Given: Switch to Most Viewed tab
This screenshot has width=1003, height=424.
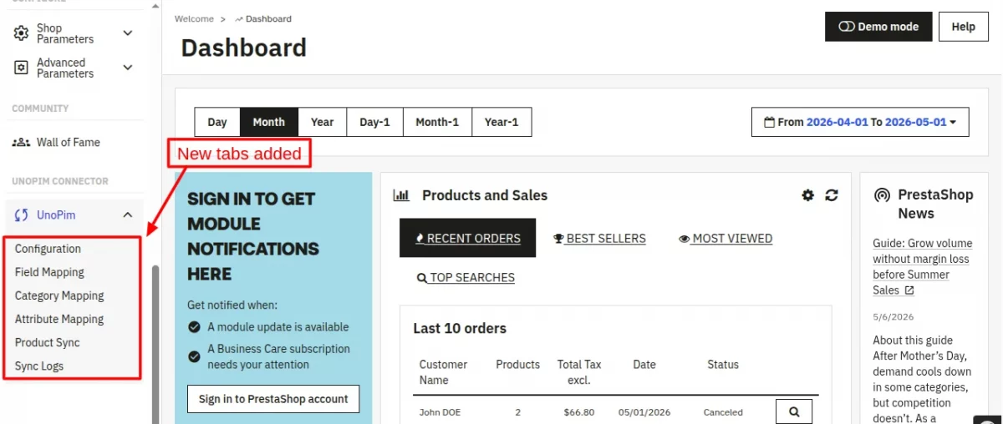Looking at the screenshot, I should click(x=726, y=238).
